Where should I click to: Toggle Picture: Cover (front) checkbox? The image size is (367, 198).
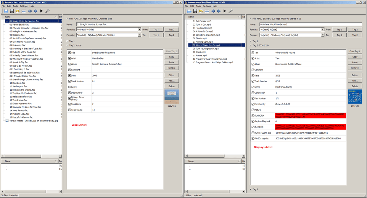point(69,98)
